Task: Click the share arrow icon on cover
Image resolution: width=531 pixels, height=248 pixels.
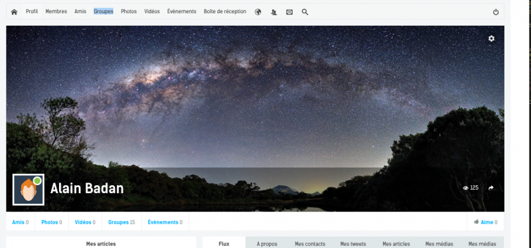Action: pos(491,188)
